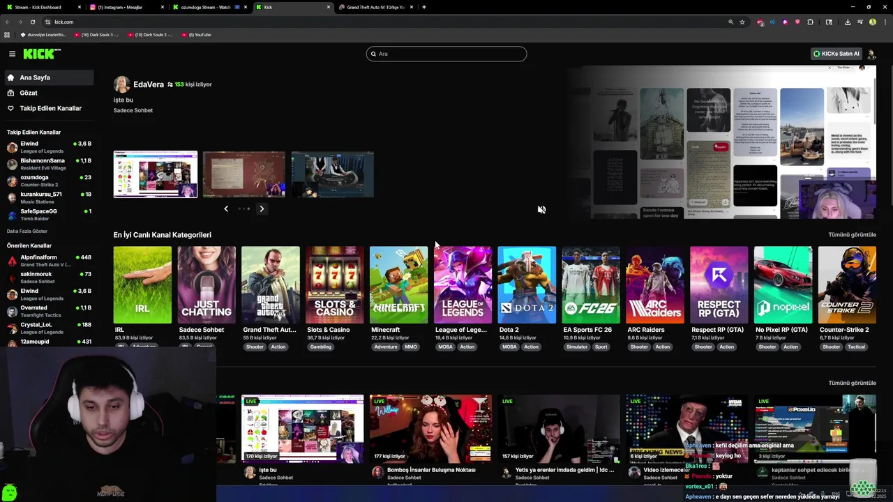Select the first thumbnail in featured carousel
This screenshot has width=893, height=502.
(156, 174)
